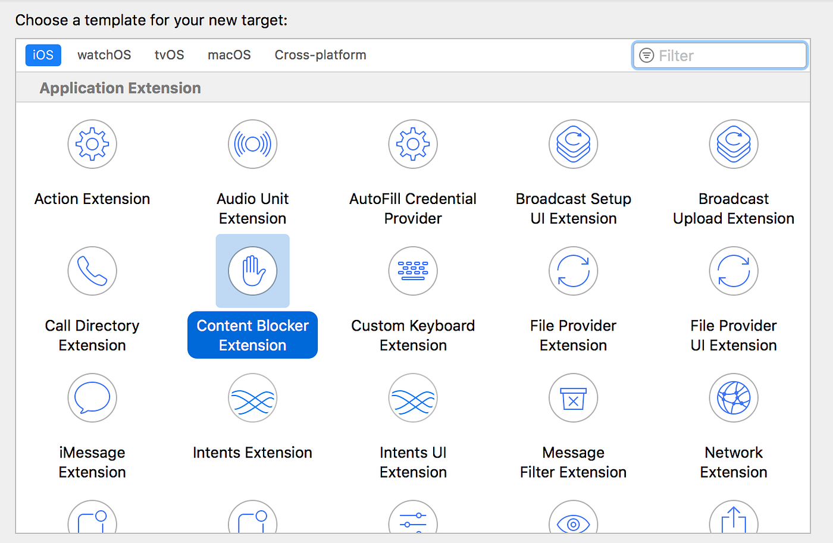Choose the Broadcast Upload Extension template
The image size is (833, 543).
coord(733,144)
